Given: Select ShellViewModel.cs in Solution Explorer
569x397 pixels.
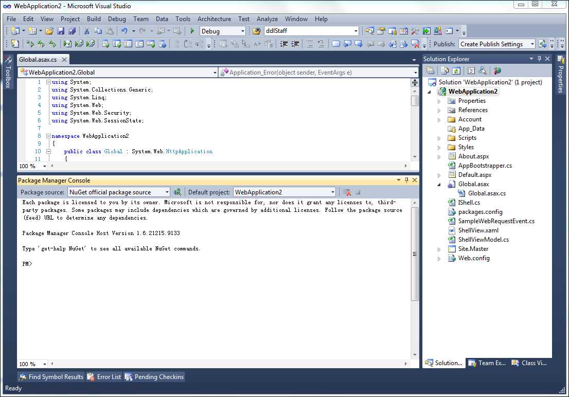Looking at the screenshot, I should click(x=484, y=240).
